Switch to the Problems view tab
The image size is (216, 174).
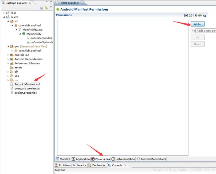point(63,165)
